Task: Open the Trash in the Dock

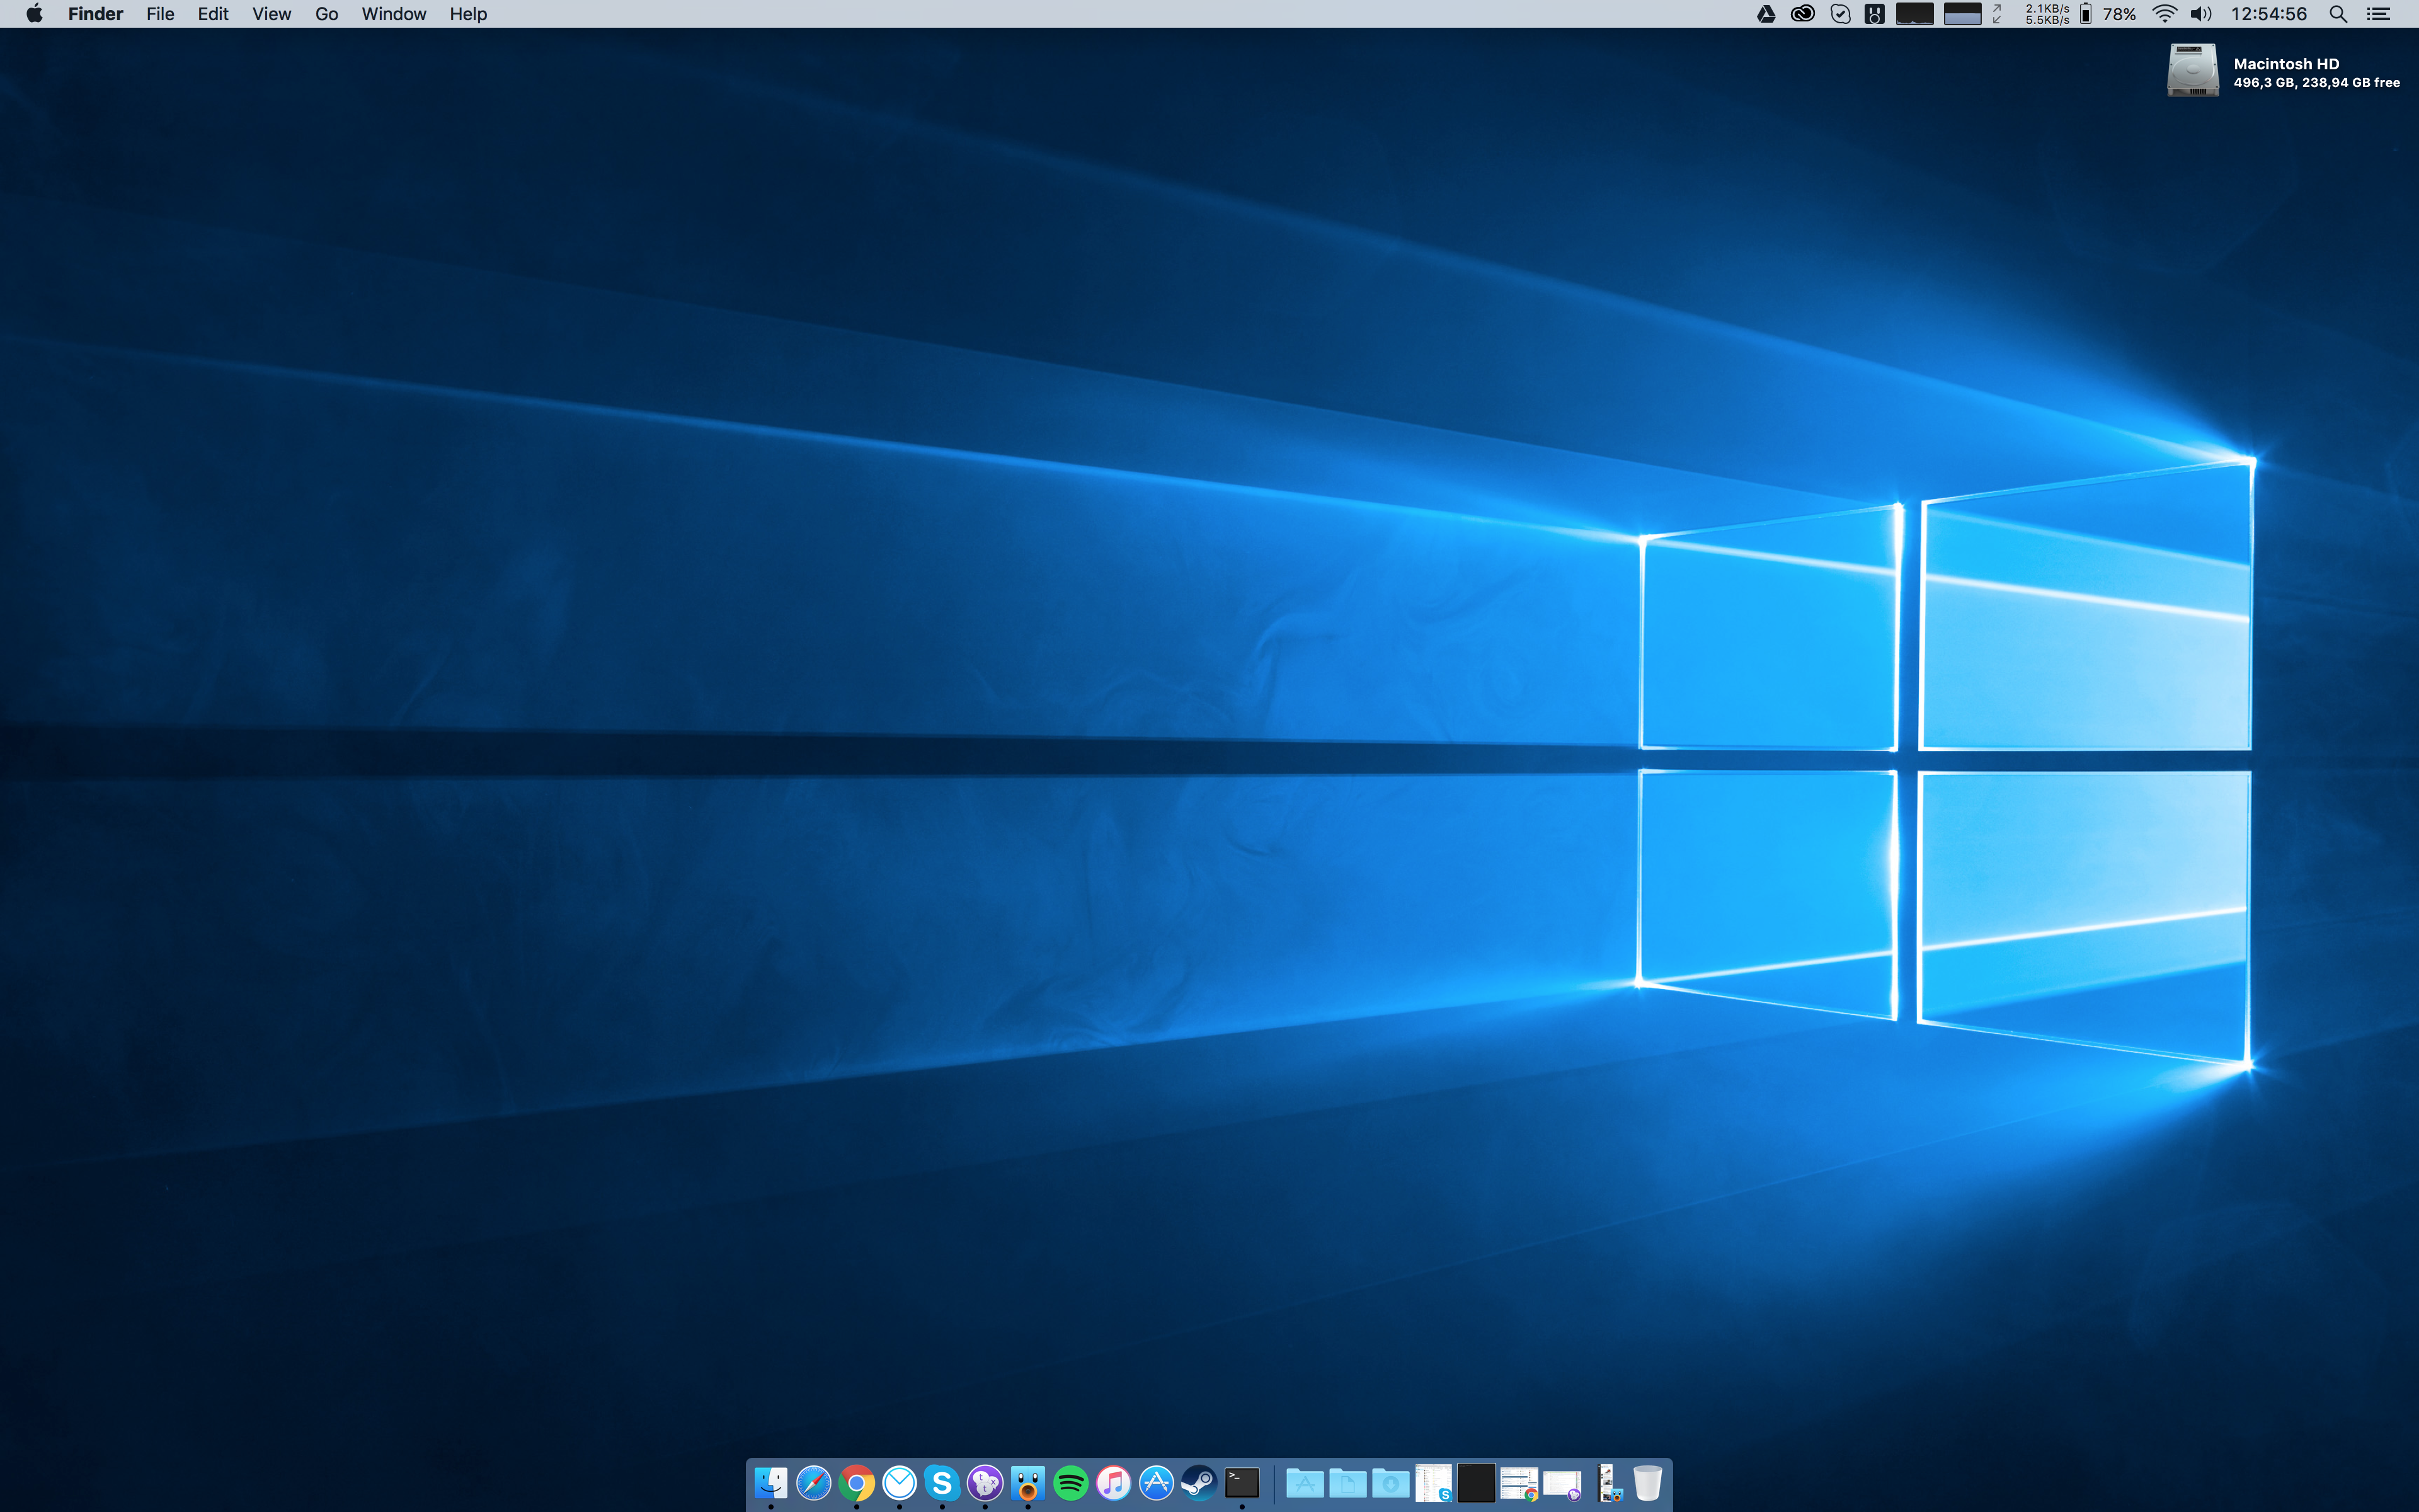Action: point(1647,1482)
